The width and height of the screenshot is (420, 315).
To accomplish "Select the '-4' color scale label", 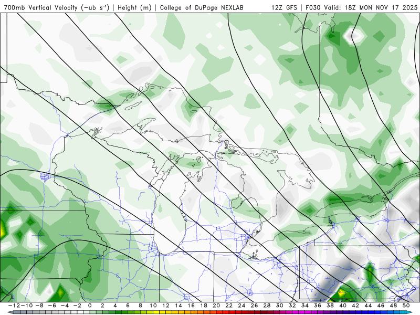I will (65, 306).
